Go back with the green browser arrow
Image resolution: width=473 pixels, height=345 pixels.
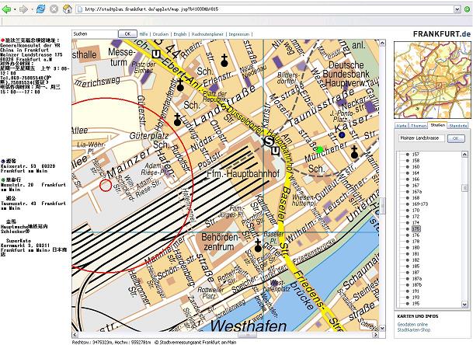coord(6,9)
